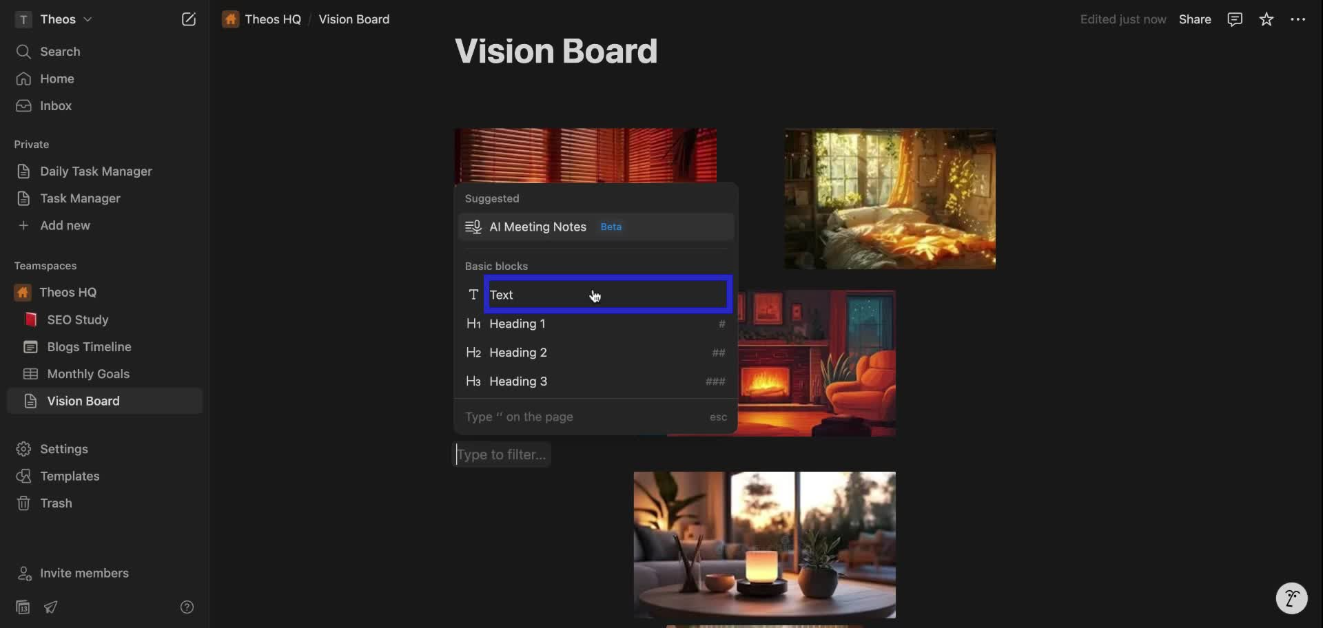This screenshot has height=628, width=1323.
Task: Open the Inbox
Action: (55, 105)
